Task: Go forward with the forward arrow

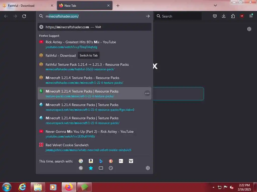Action: [x=15, y=16]
